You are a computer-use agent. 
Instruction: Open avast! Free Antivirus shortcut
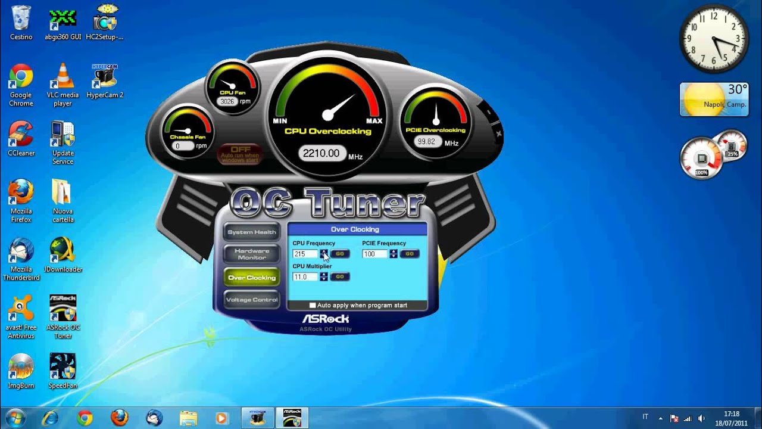21,318
